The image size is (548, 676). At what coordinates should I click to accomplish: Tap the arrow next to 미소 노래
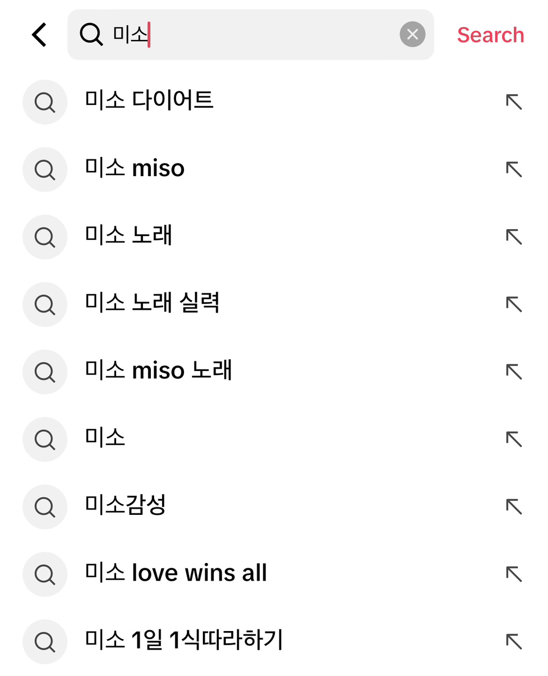pos(514,237)
